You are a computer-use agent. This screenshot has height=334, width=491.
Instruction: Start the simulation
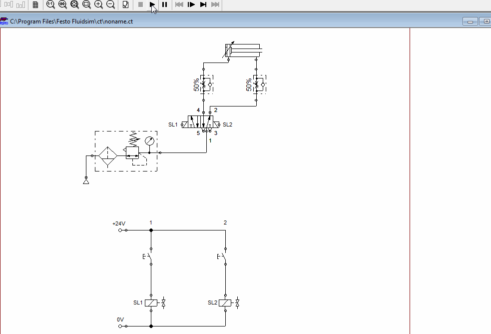pyautogui.click(x=153, y=4)
